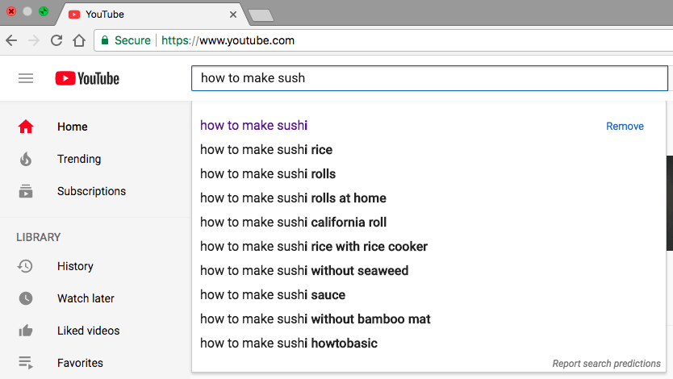Open Subscriptions in the sidebar
Viewport: 673px width, 379px height.
tap(90, 191)
